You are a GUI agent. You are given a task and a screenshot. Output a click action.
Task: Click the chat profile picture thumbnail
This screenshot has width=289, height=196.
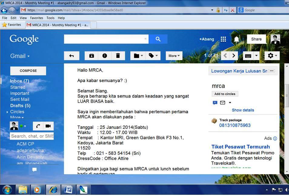pyautogui.click(x=14, y=126)
